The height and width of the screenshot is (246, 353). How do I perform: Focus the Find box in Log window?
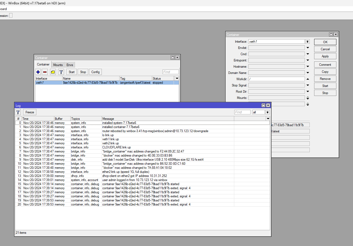click(242, 112)
